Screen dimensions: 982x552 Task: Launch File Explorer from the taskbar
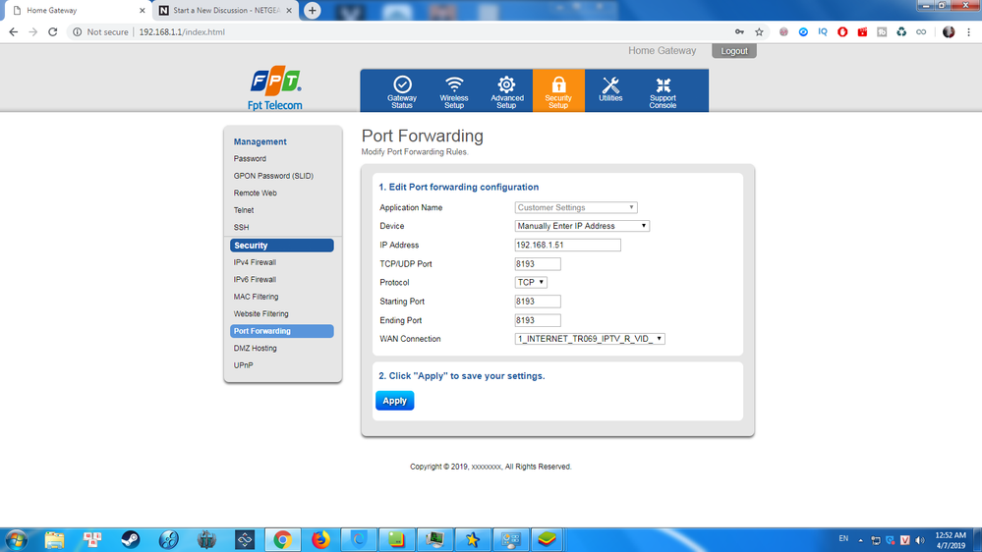(54, 539)
